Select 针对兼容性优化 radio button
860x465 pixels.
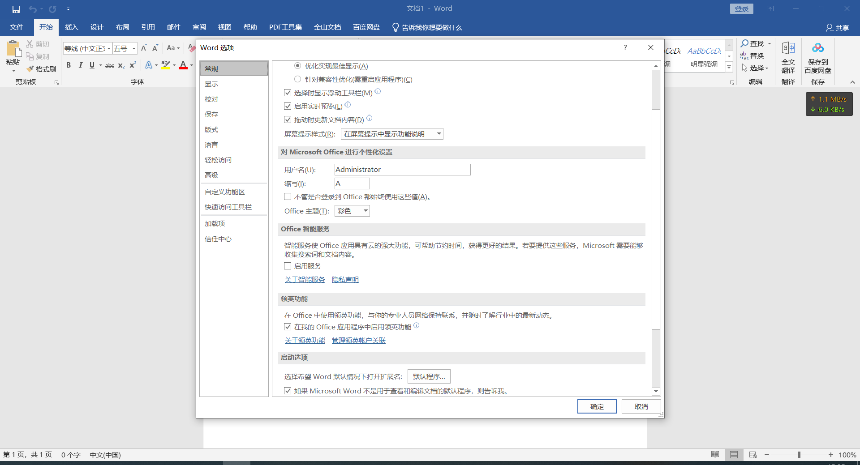click(x=297, y=79)
